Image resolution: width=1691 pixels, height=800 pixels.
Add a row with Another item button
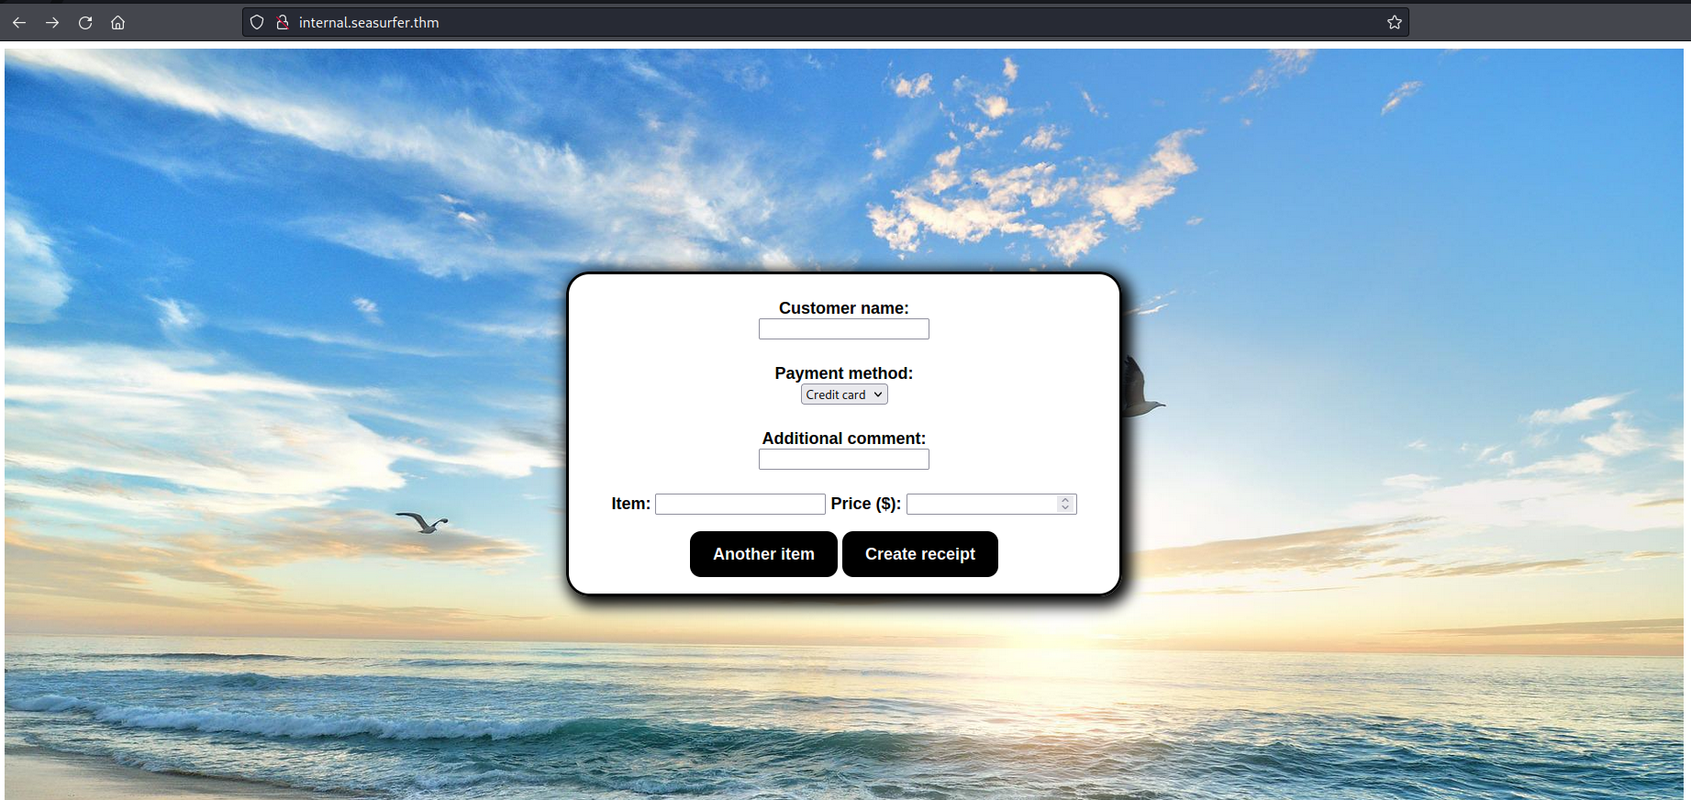tap(763, 554)
